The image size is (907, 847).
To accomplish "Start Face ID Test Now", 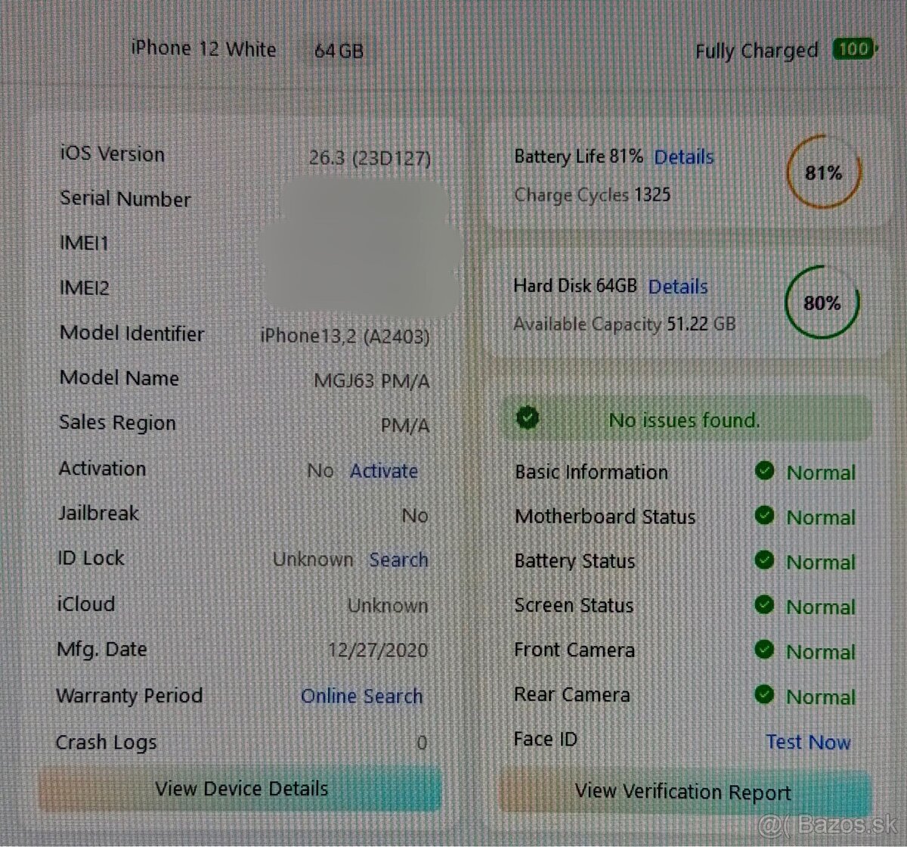I will (x=808, y=741).
